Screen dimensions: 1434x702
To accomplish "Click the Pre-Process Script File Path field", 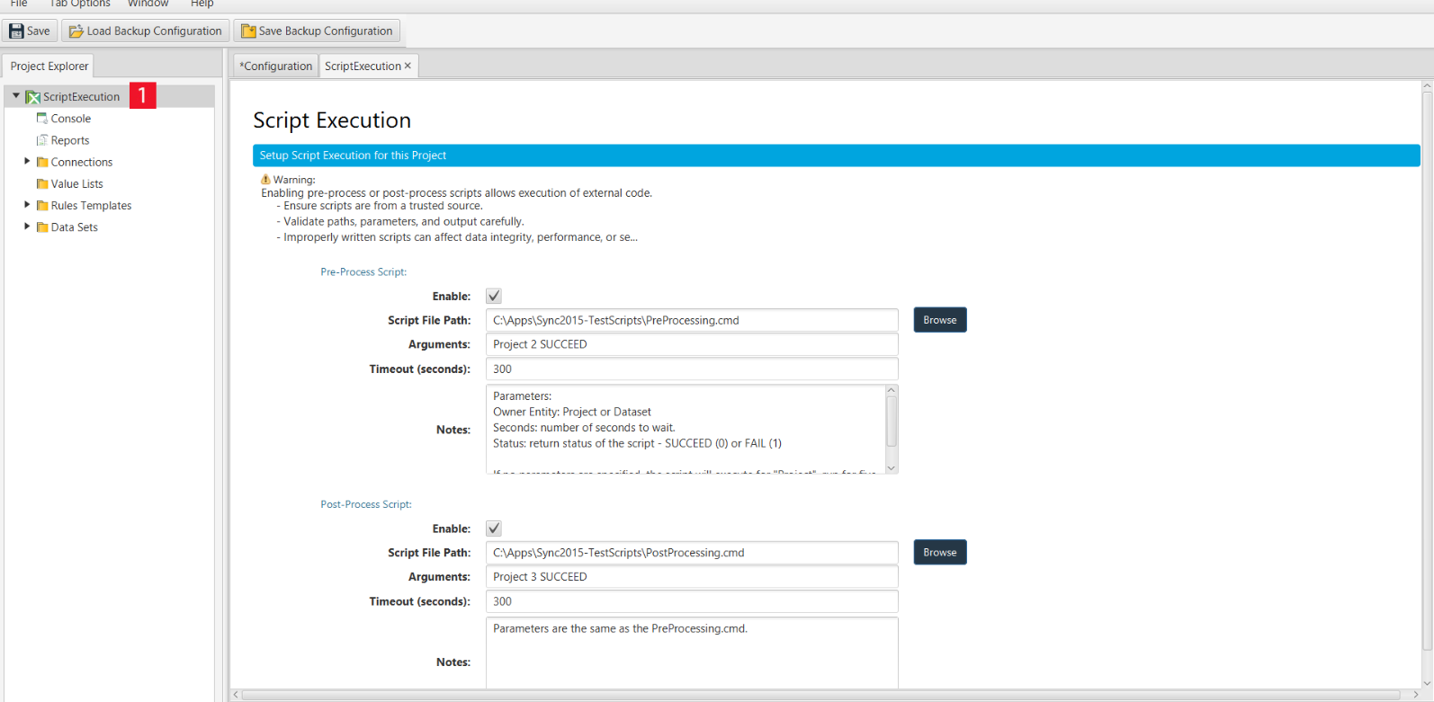I will (692, 321).
